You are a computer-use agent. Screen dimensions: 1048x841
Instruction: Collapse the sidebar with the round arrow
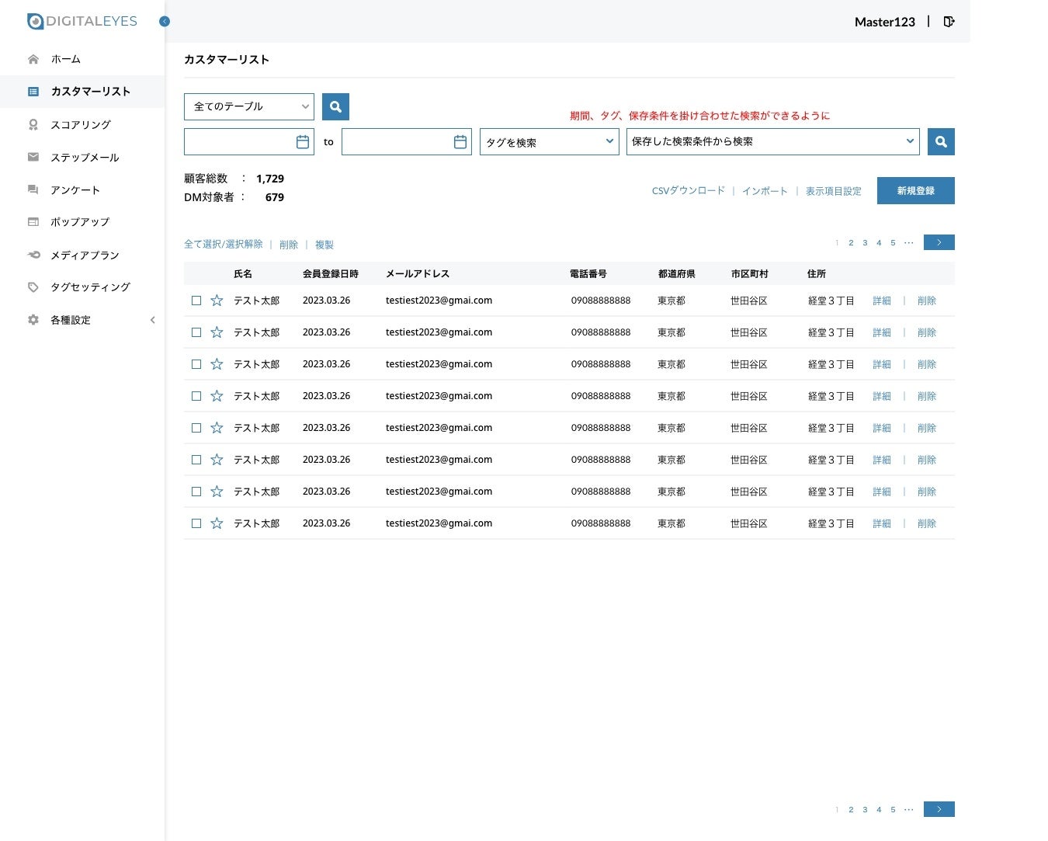165,22
